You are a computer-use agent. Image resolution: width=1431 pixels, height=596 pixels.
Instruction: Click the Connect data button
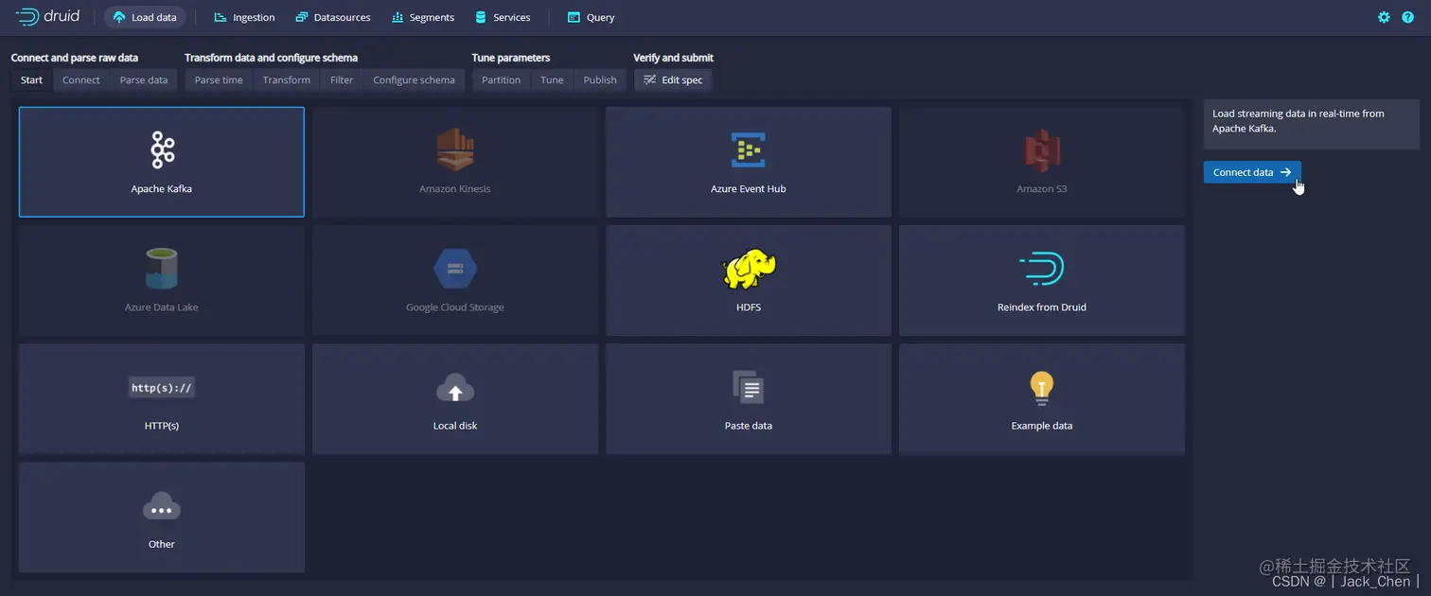pyautogui.click(x=1252, y=172)
